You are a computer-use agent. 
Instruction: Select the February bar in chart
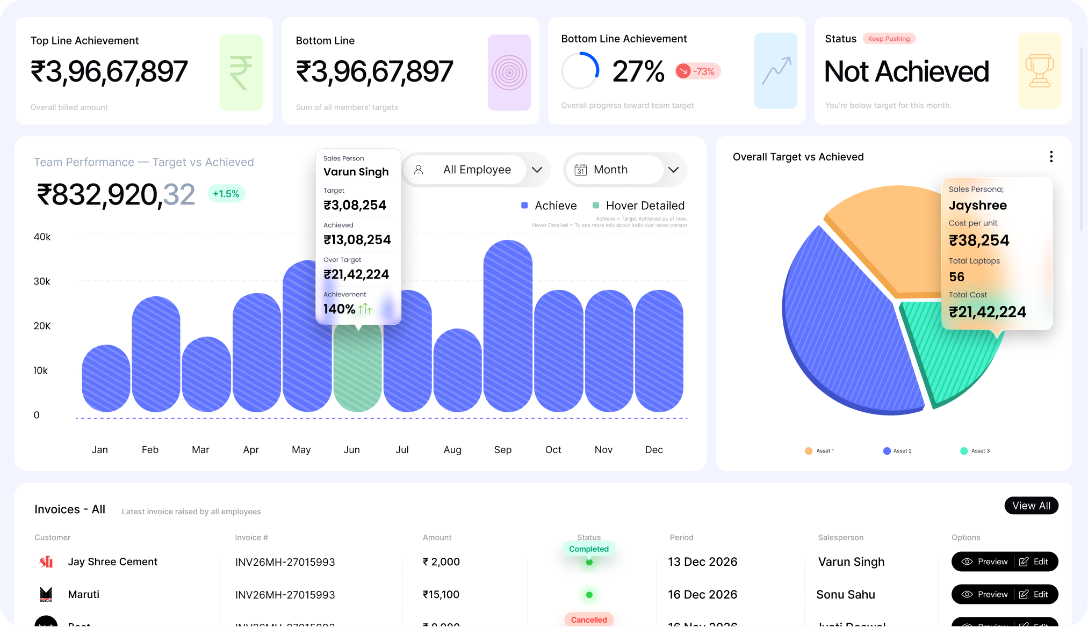156,354
